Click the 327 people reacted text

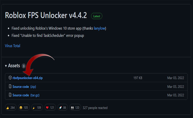[95, 108]
